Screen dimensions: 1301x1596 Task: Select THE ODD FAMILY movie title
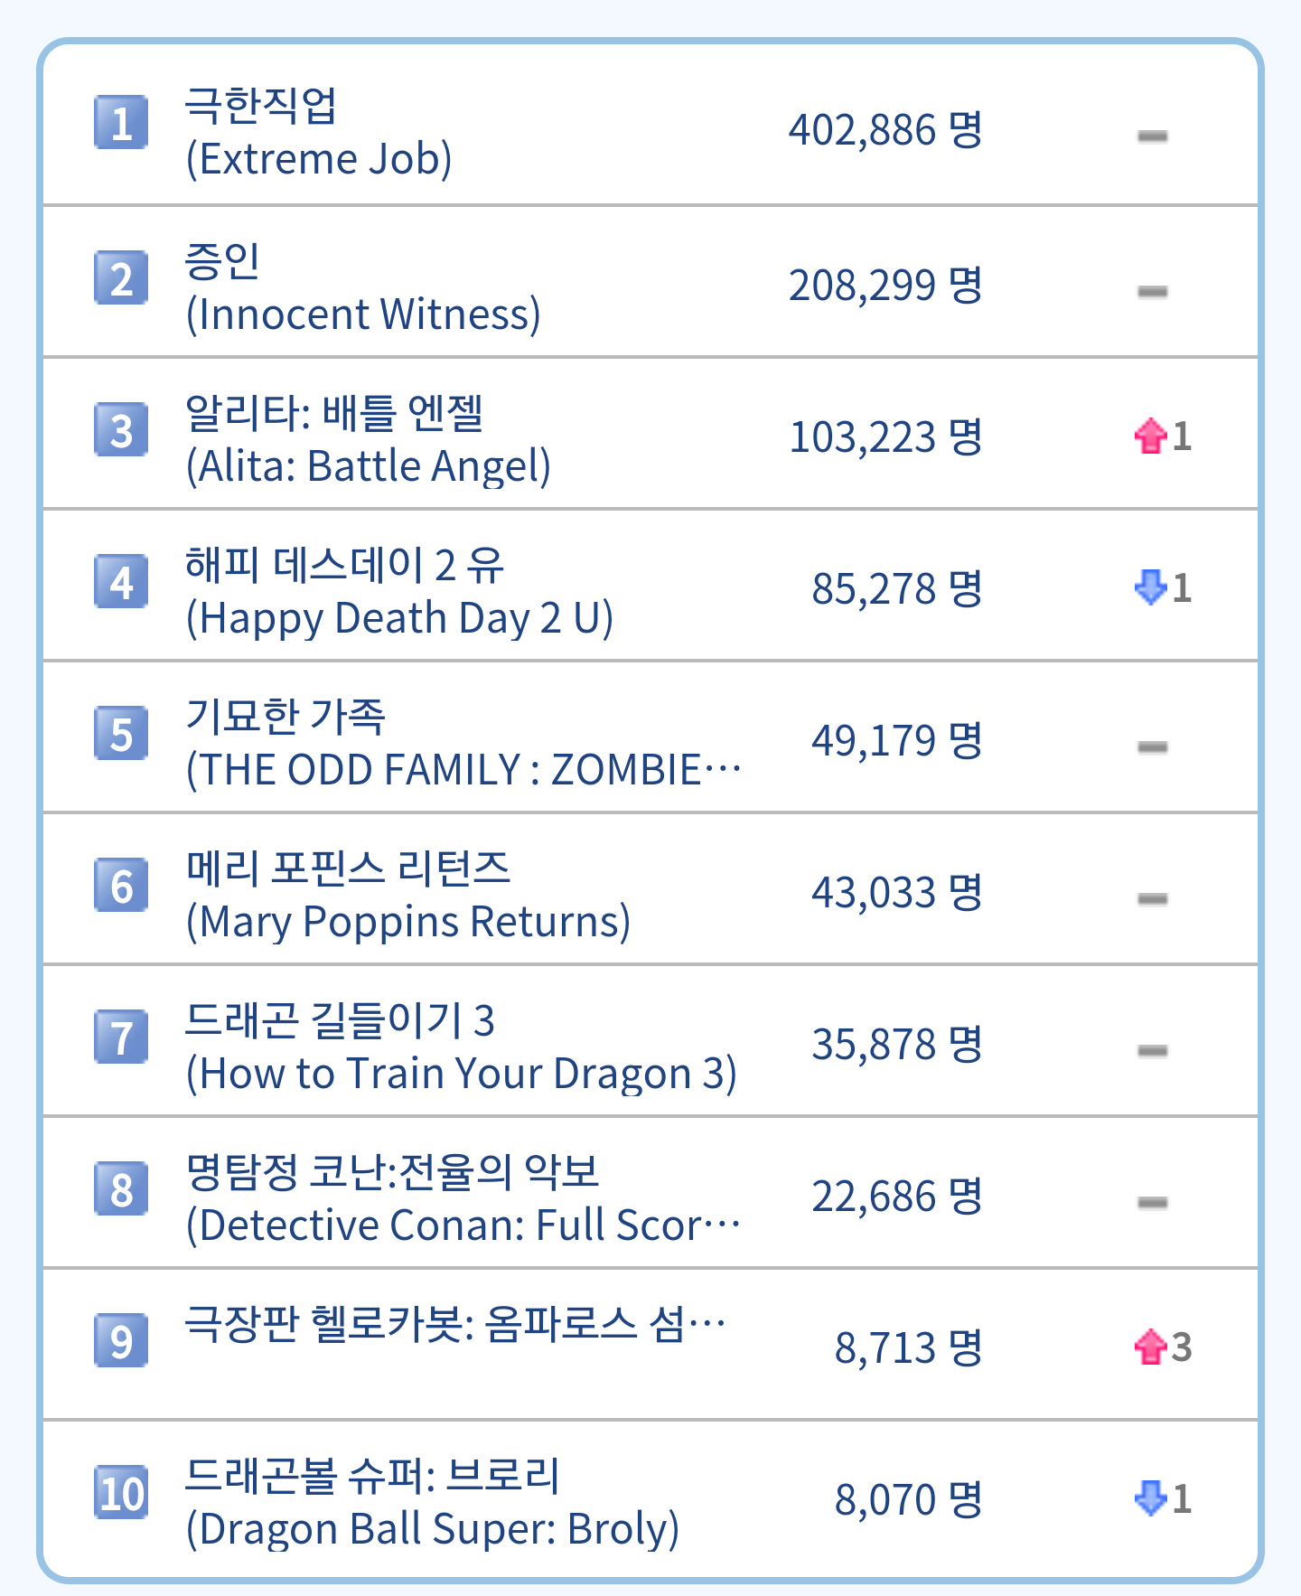tap(461, 743)
